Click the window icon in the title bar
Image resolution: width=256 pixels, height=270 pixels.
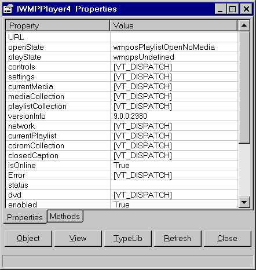click(x=8, y=9)
